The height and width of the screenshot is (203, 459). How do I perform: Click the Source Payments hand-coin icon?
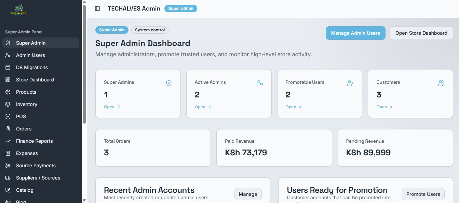tap(8, 166)
